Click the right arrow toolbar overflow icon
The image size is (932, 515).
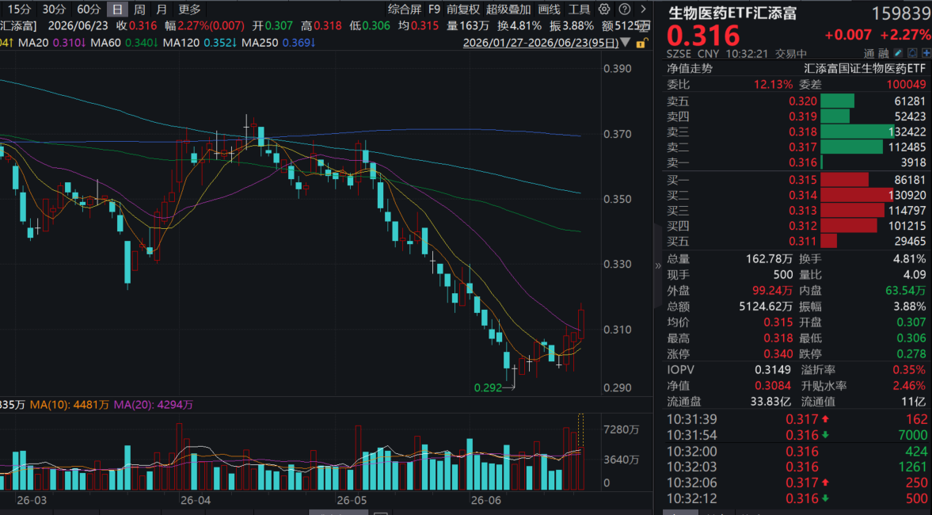point(643,9)
